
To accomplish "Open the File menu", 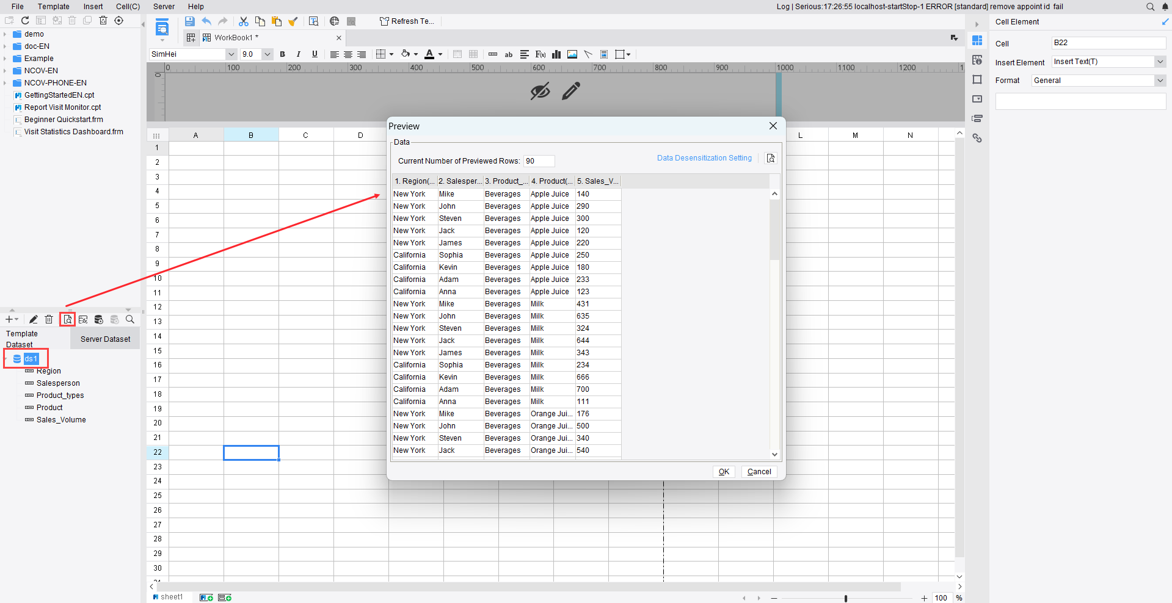I will [x=18, y=7].
